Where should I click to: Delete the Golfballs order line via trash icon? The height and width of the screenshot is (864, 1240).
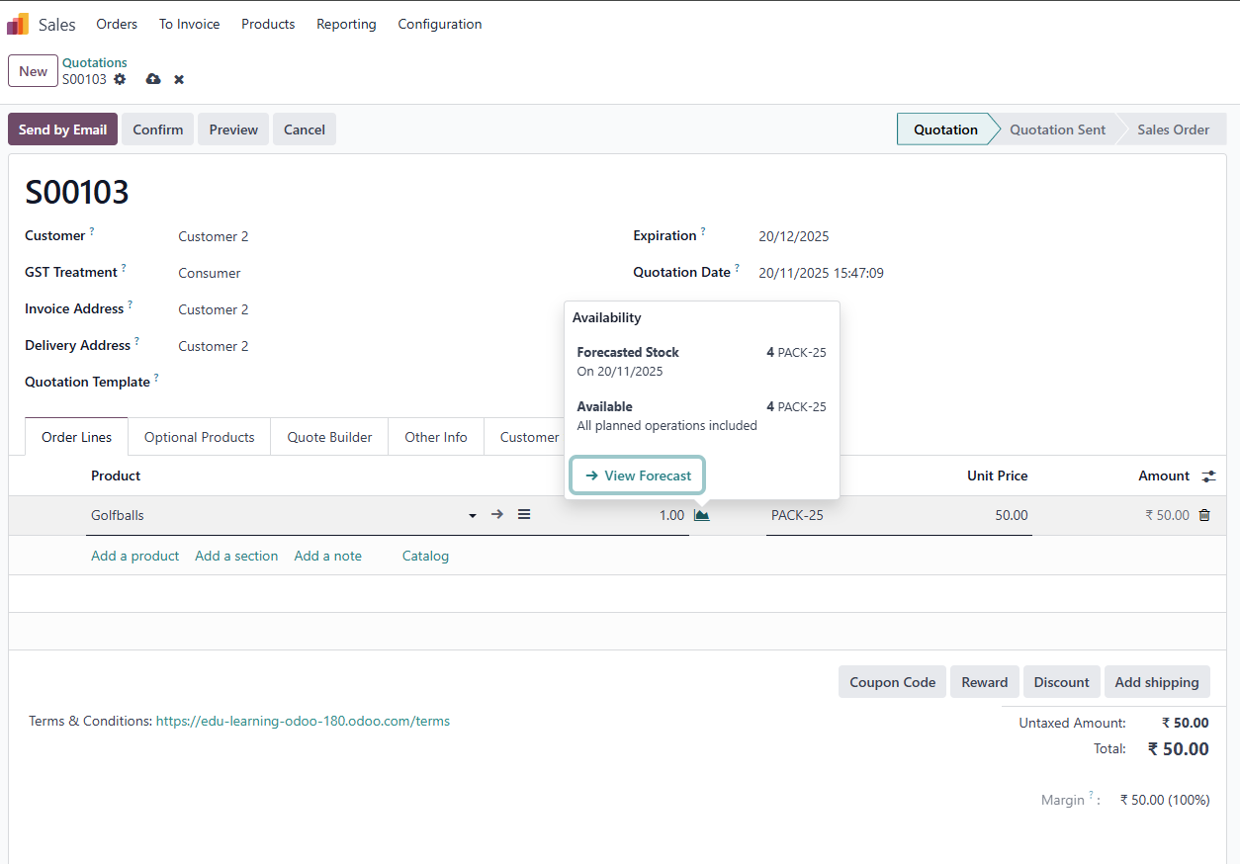coord(1203,515)
